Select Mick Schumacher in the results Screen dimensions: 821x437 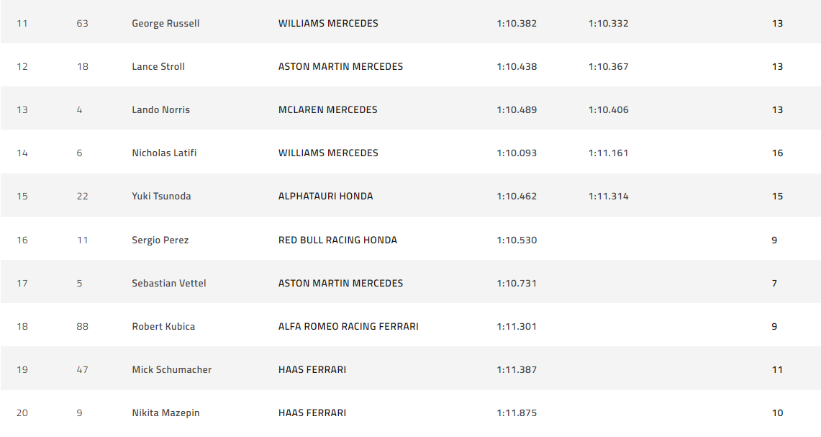point(171,369)
